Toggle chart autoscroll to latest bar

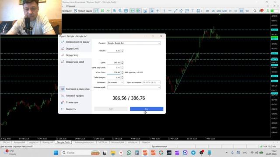point(138,11)
